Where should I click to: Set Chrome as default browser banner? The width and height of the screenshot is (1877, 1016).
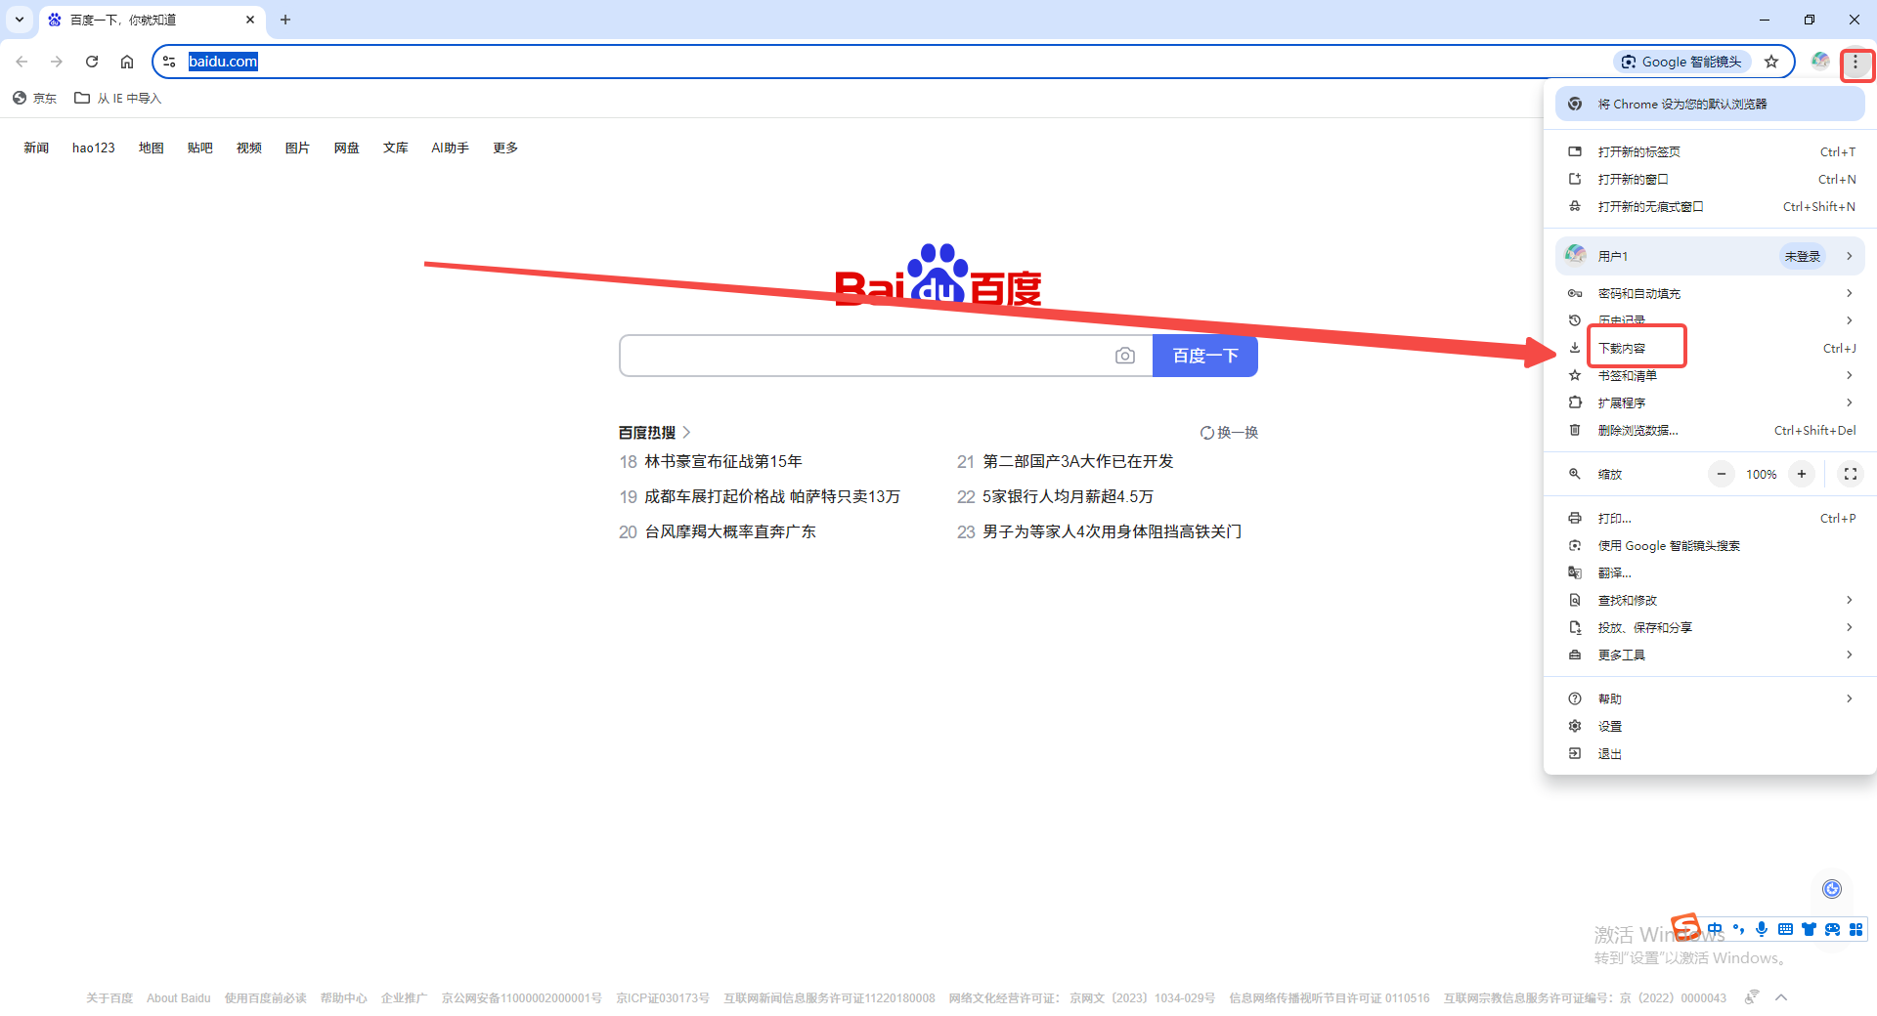pos(1710,104)
